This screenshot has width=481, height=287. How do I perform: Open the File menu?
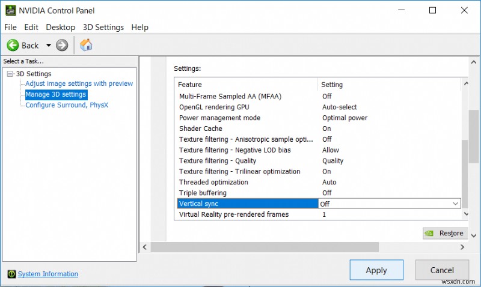[x=11, y=27]
